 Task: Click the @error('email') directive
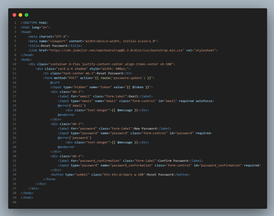(x=72, y=106)
